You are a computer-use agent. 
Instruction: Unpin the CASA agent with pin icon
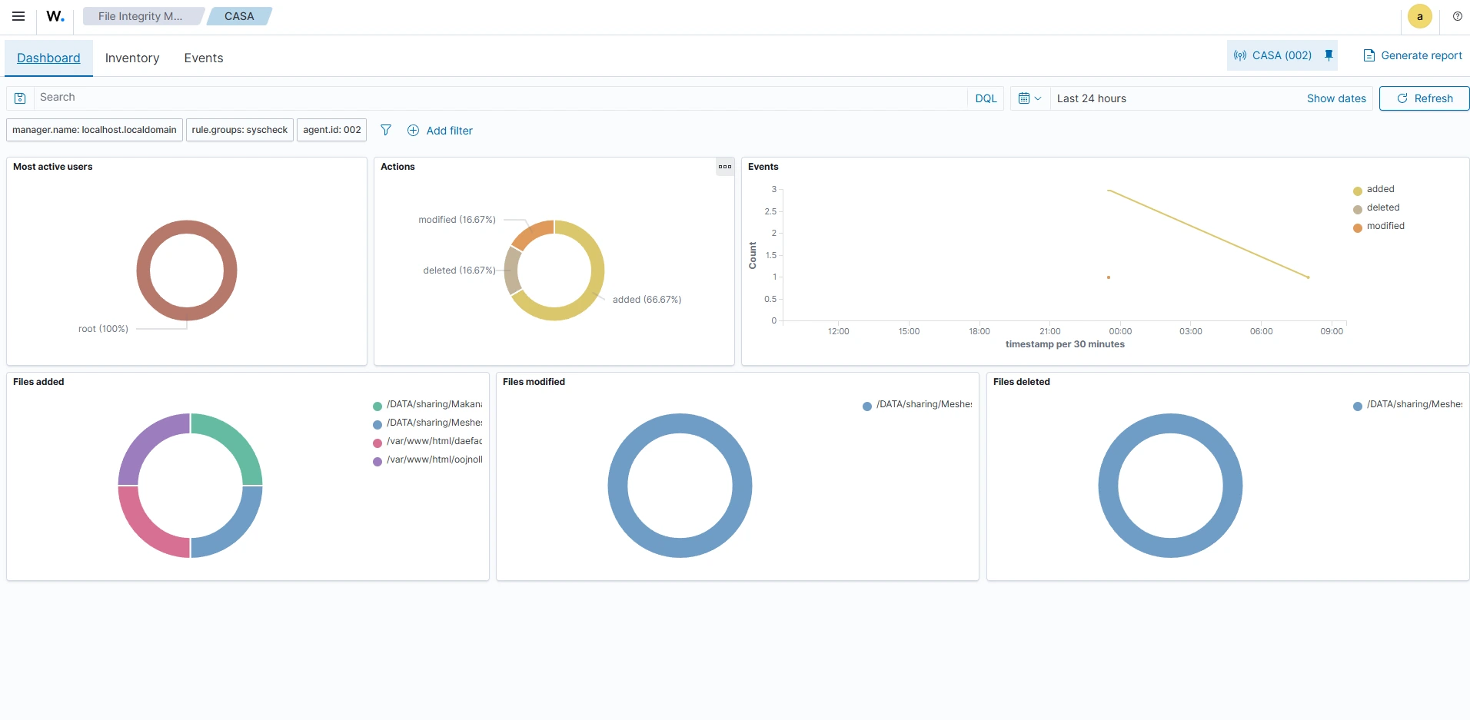click(1329, 55)
